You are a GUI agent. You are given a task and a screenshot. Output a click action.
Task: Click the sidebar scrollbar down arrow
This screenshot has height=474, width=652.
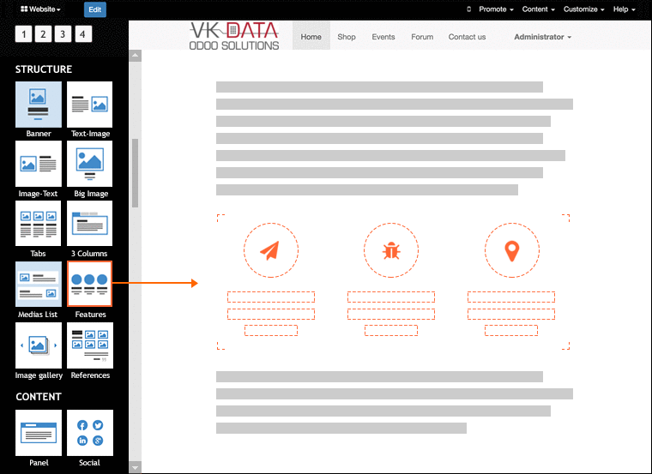[136, 467]
